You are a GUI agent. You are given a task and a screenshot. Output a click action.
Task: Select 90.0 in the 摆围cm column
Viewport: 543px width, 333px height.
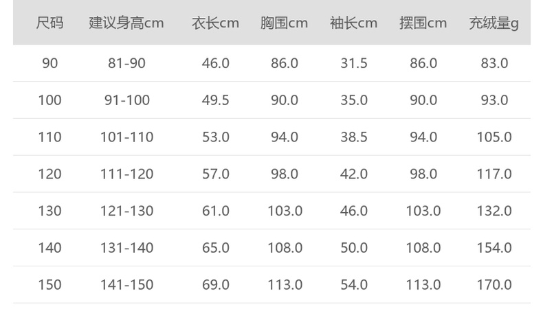pos(423,100)
